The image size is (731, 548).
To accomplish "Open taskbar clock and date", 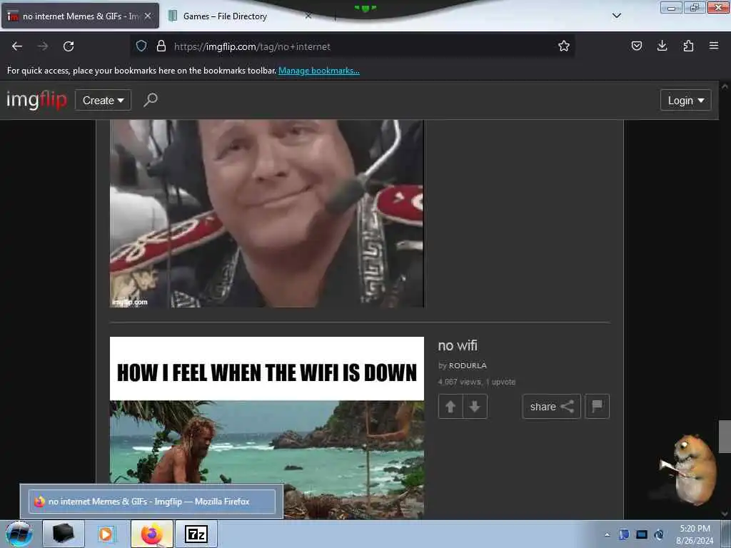I will tap(695, 534).
